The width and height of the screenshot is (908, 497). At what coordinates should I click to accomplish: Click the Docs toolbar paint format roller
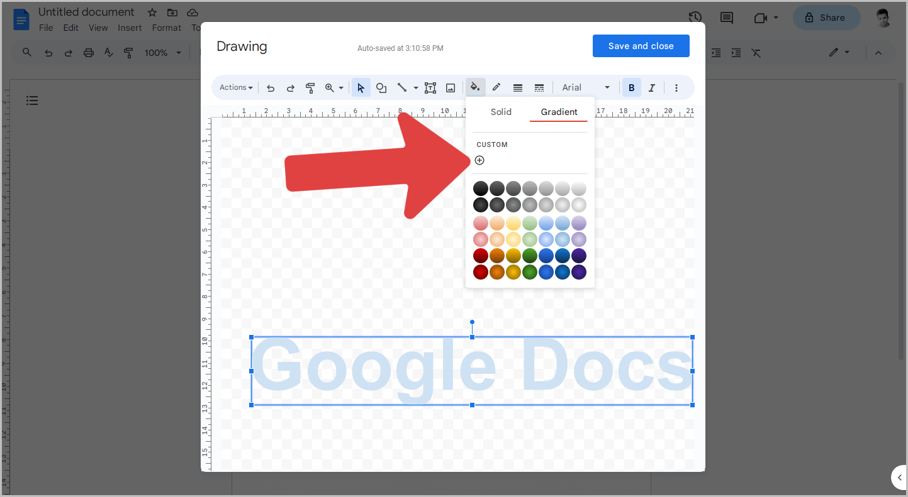pyautogui.click(x=128, y=53)
